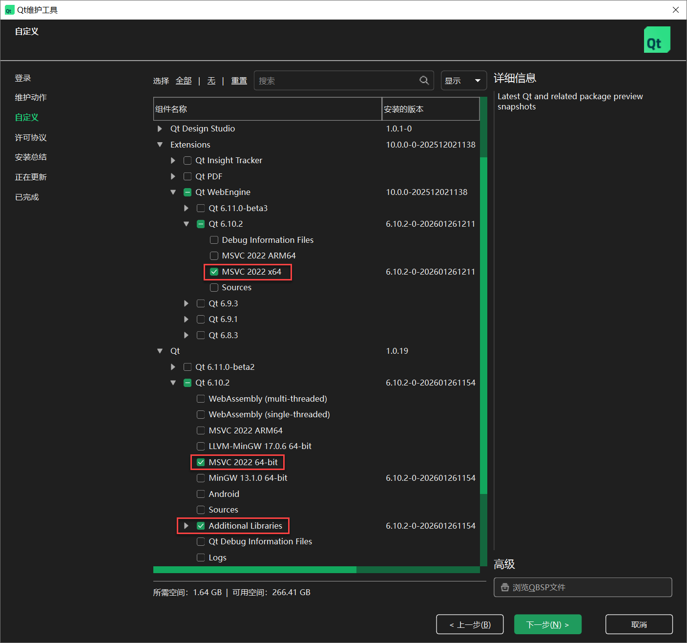Check the Qt Debug Information Files box

201,541
